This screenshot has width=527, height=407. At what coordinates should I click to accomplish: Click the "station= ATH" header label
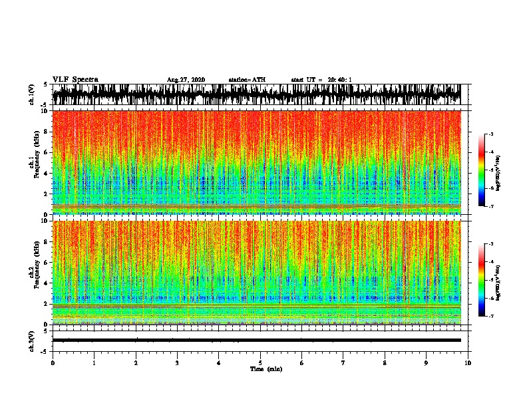tap(247, 80)
